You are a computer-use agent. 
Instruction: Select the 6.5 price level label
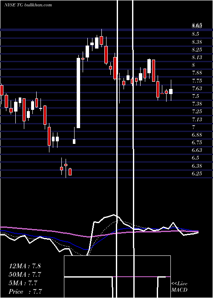tap(195, 158)
